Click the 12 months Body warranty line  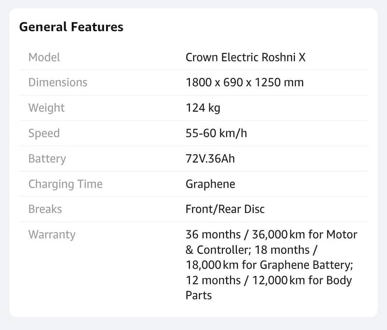[268, 281]
